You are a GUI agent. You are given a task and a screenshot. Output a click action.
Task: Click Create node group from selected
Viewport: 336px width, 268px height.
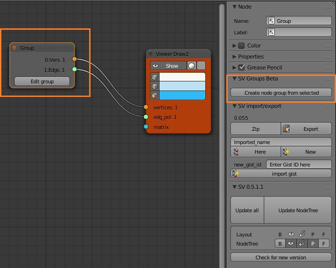(x=281, y=93)
